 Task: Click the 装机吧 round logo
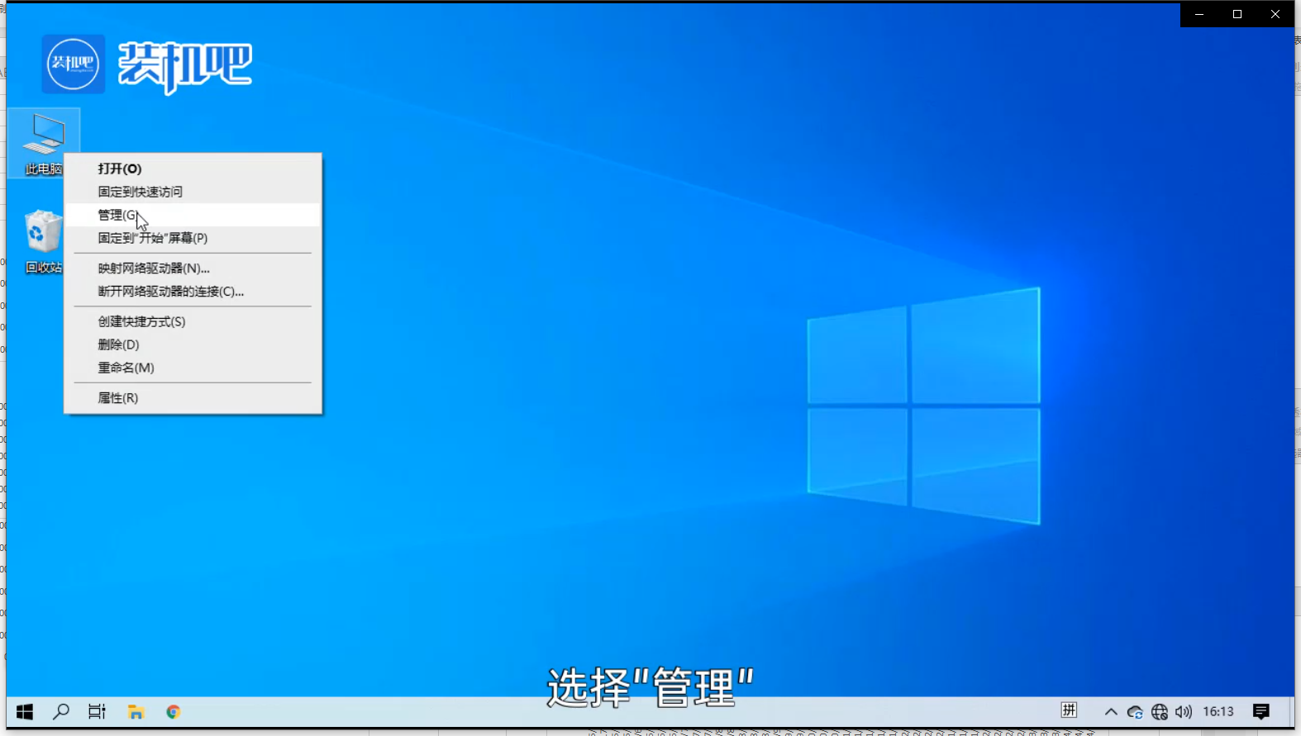(73, 64)
